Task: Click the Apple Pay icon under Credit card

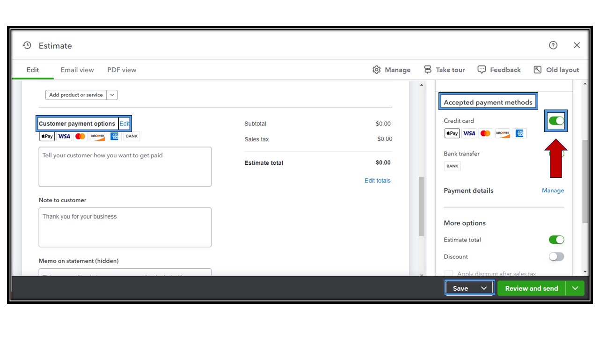Action: (x=452, y=133)
